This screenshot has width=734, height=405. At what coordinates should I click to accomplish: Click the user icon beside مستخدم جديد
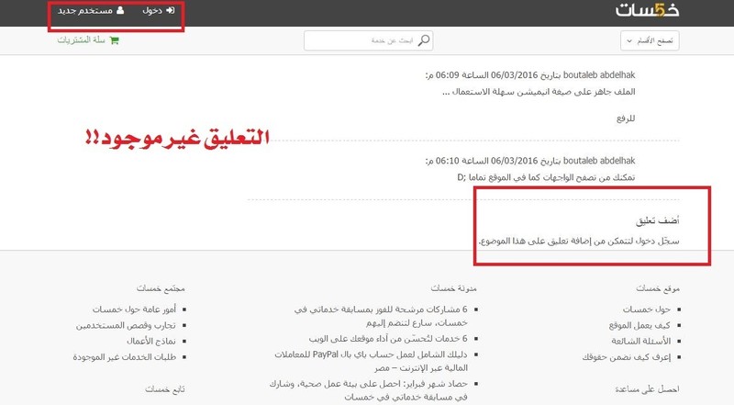click(x=120, y=10)
